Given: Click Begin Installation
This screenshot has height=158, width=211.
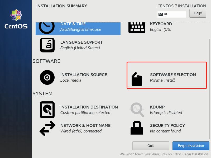Looking at the screenshot, I should (191, 146).
